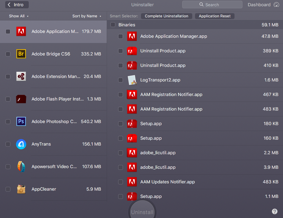Tick the LogTransport2.app checkbox

[x=121, y=80]
